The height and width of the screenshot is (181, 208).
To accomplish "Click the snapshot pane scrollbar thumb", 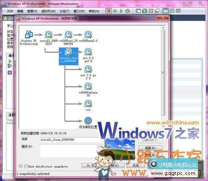I will [x=163, y=72].
